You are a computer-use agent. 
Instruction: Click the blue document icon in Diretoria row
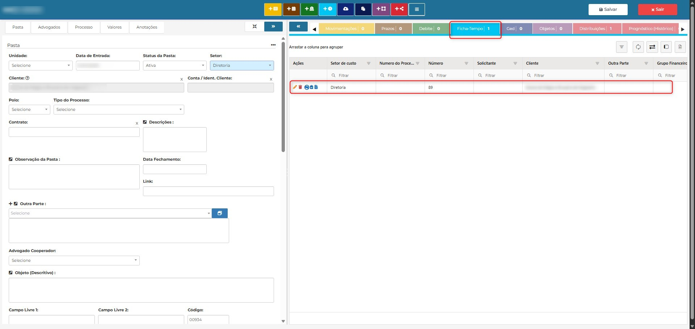[316, 87]
